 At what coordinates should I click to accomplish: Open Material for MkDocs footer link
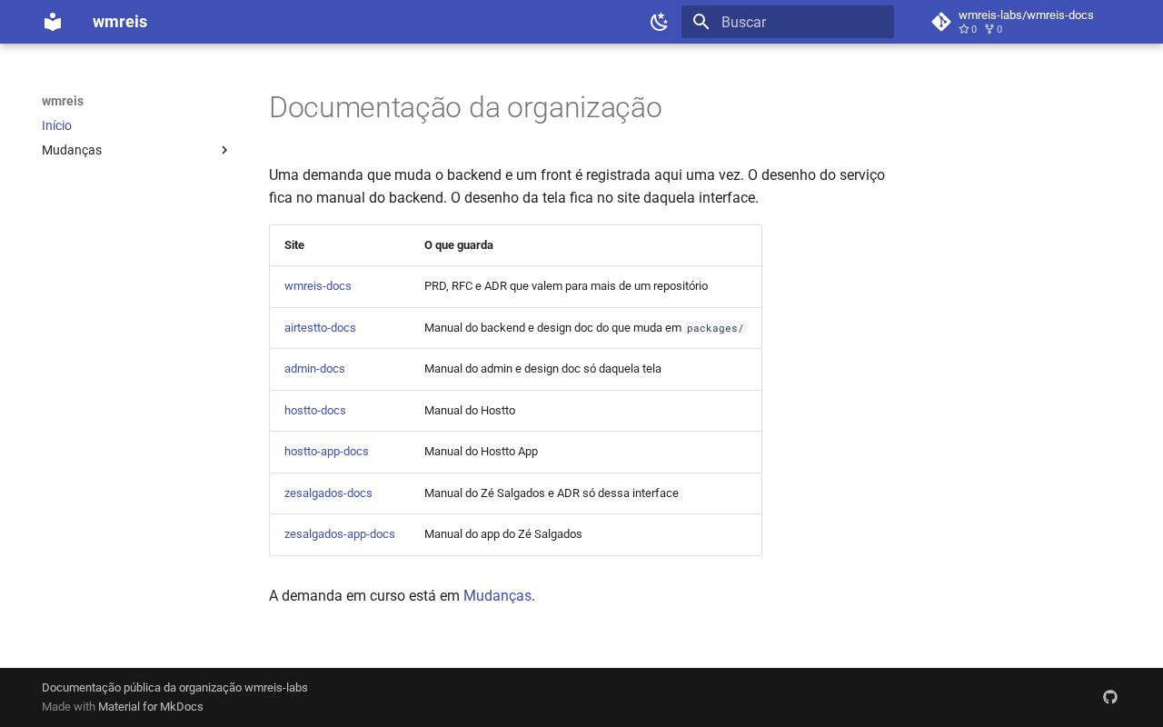click(151, 706)
